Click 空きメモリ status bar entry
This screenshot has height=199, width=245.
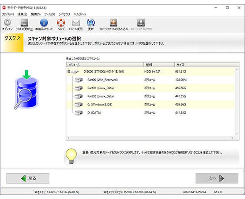(x=56, y=192)
